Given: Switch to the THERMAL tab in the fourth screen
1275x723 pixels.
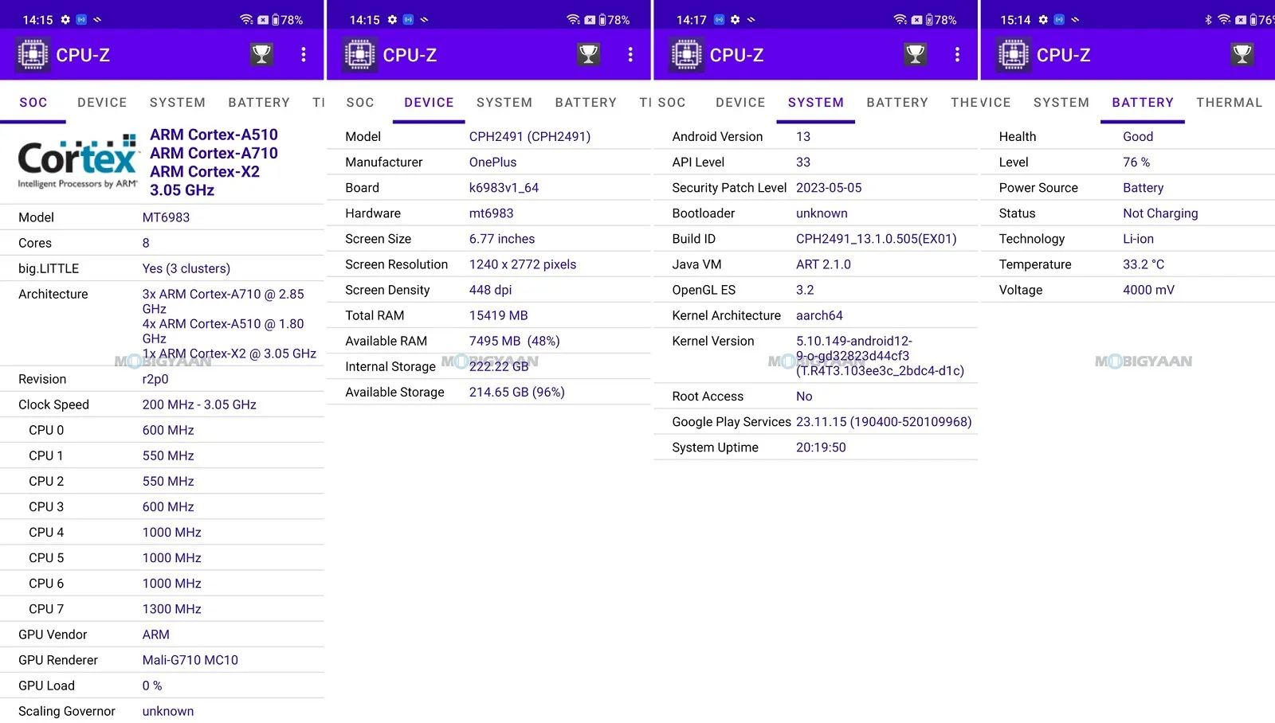Looking at the screenshot, I should click(x=1230, y=102).
